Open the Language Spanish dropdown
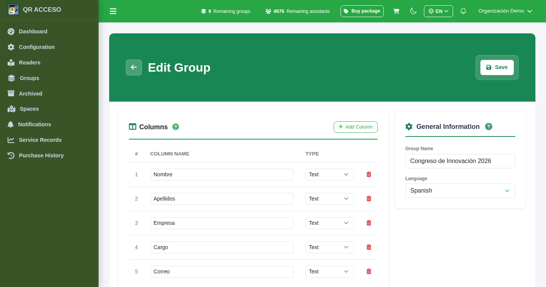The height and width of the screenshot is (287, 546). tap(460, 191)
